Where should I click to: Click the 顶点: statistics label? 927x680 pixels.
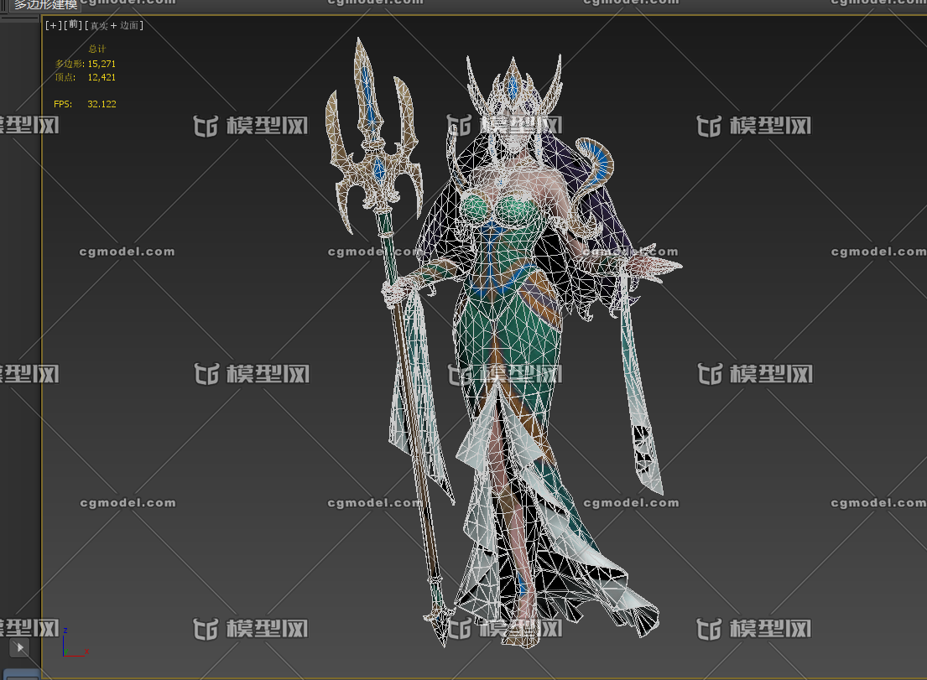point(65,77)
